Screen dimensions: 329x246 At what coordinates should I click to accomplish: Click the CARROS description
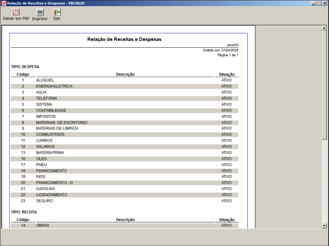tap(44, 140)
